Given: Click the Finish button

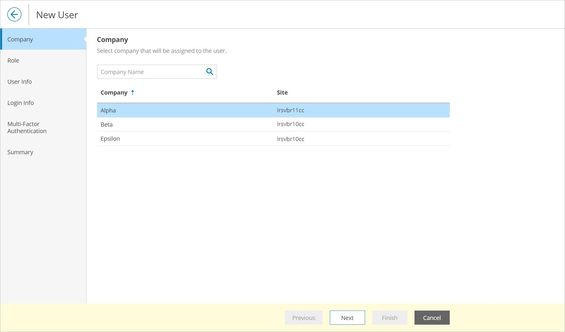Looking at the screenshot, I should 389,318.
